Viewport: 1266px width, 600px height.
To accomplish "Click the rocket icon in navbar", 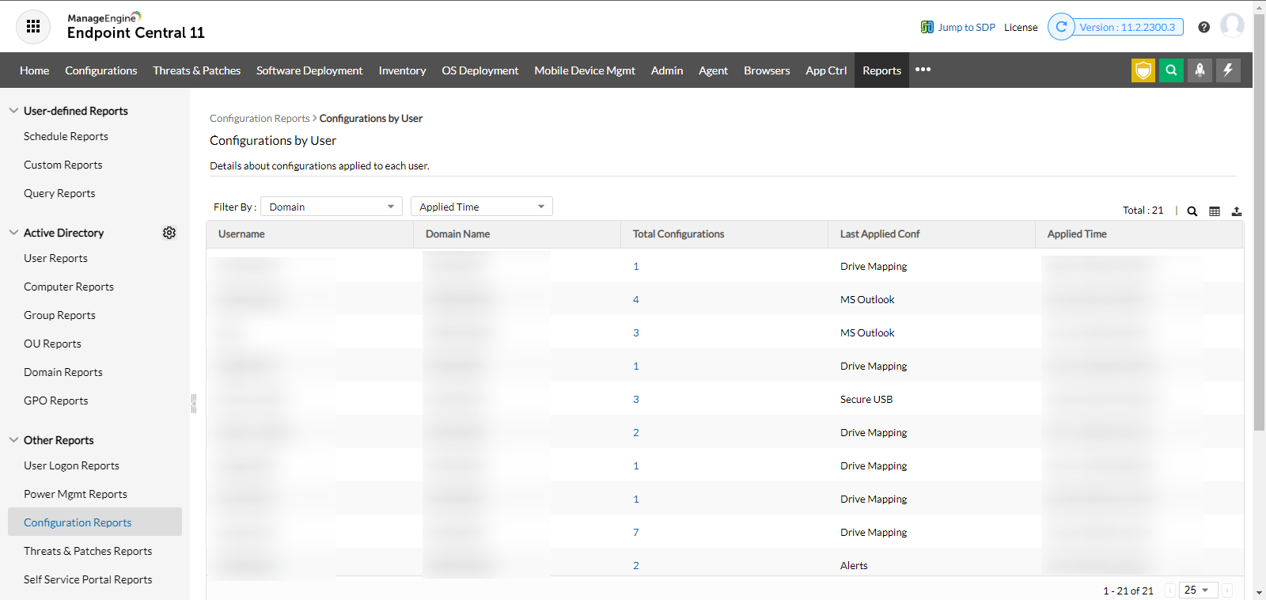I will (1200, 70).
